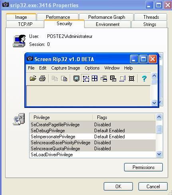The height and width of the screenshot is (195, 172).
Task: Click the OK button
Action: pos(118,186)
